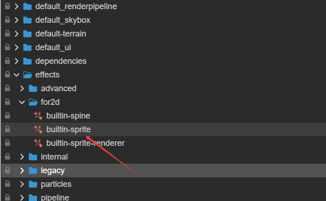The height and width of the screenshot is (201, 326).
Task: Click the builtin-spine effect icon
Action: click(38, 116)
